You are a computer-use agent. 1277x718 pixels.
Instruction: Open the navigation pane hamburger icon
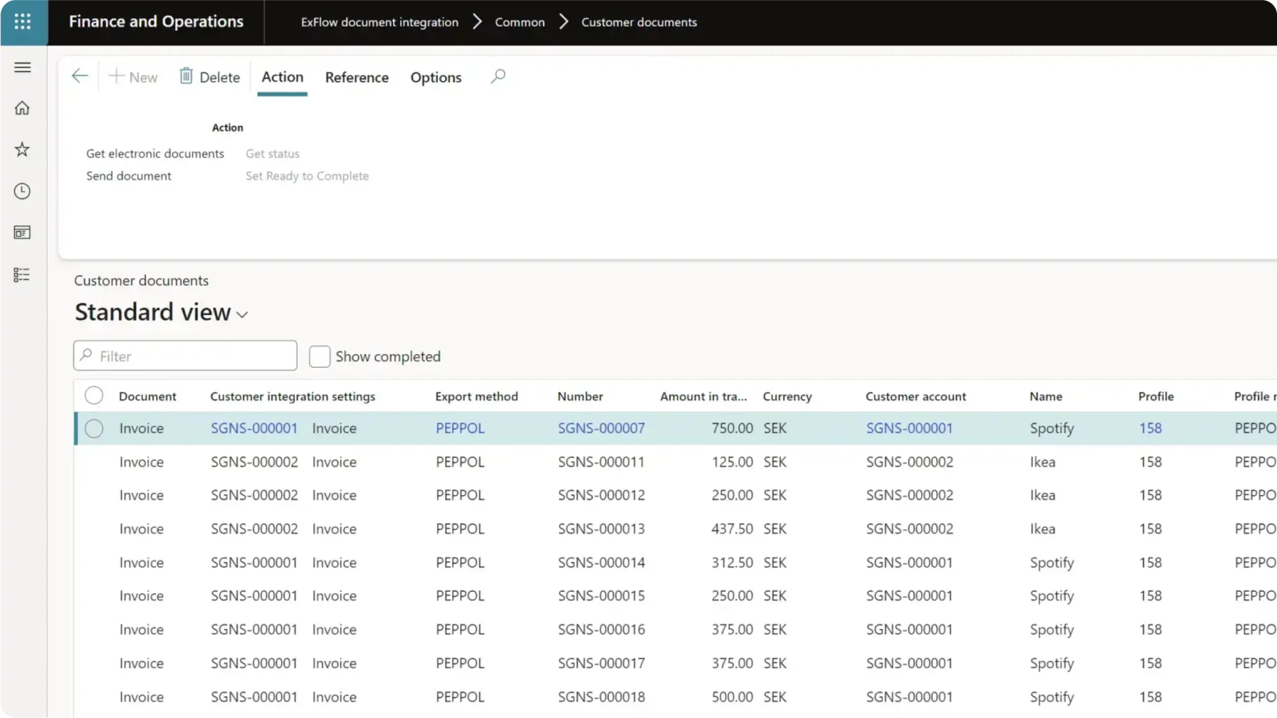coord(22,67)
